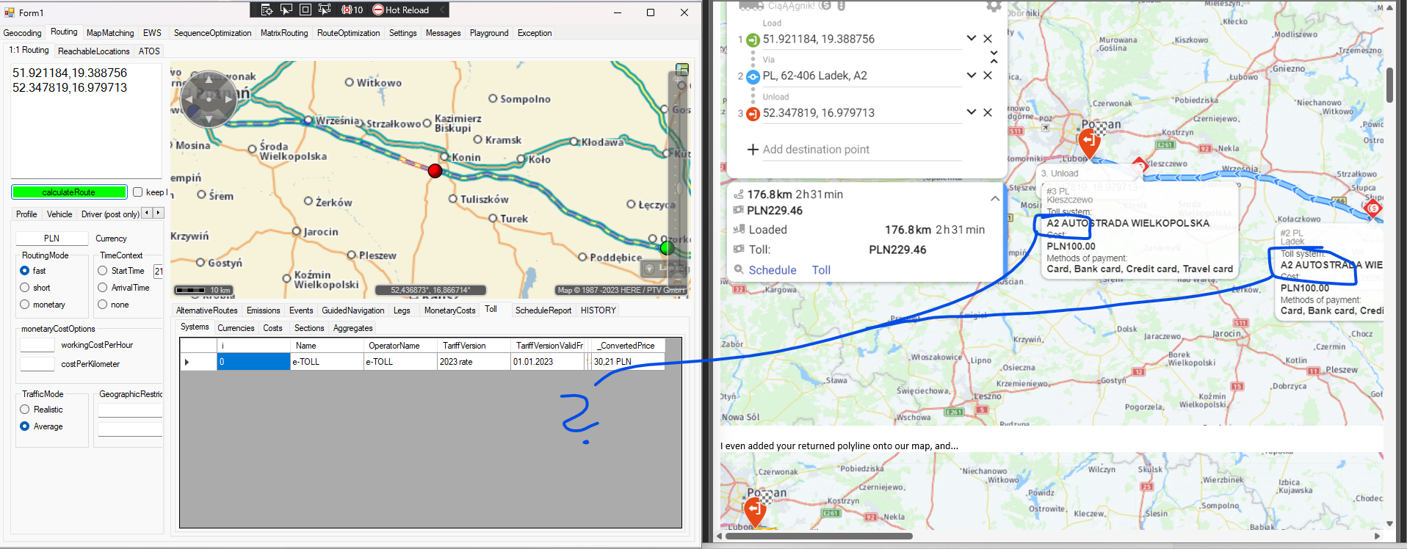Expand options for the Unload waypoint
The image size is (1407, 549).
tap(971, 112)
